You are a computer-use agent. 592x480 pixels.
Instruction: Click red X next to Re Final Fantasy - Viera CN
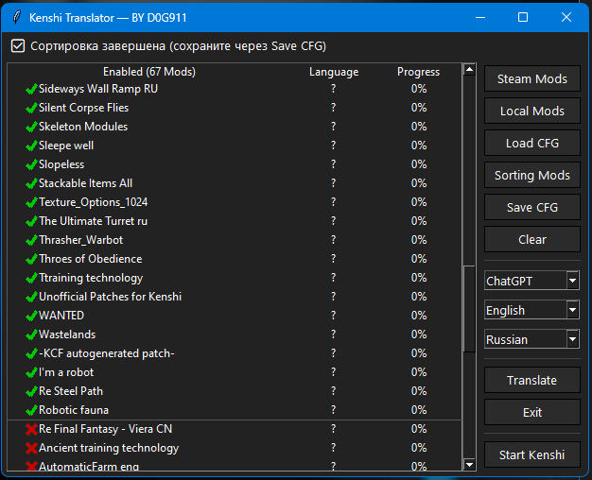click(x=31, y=429)
